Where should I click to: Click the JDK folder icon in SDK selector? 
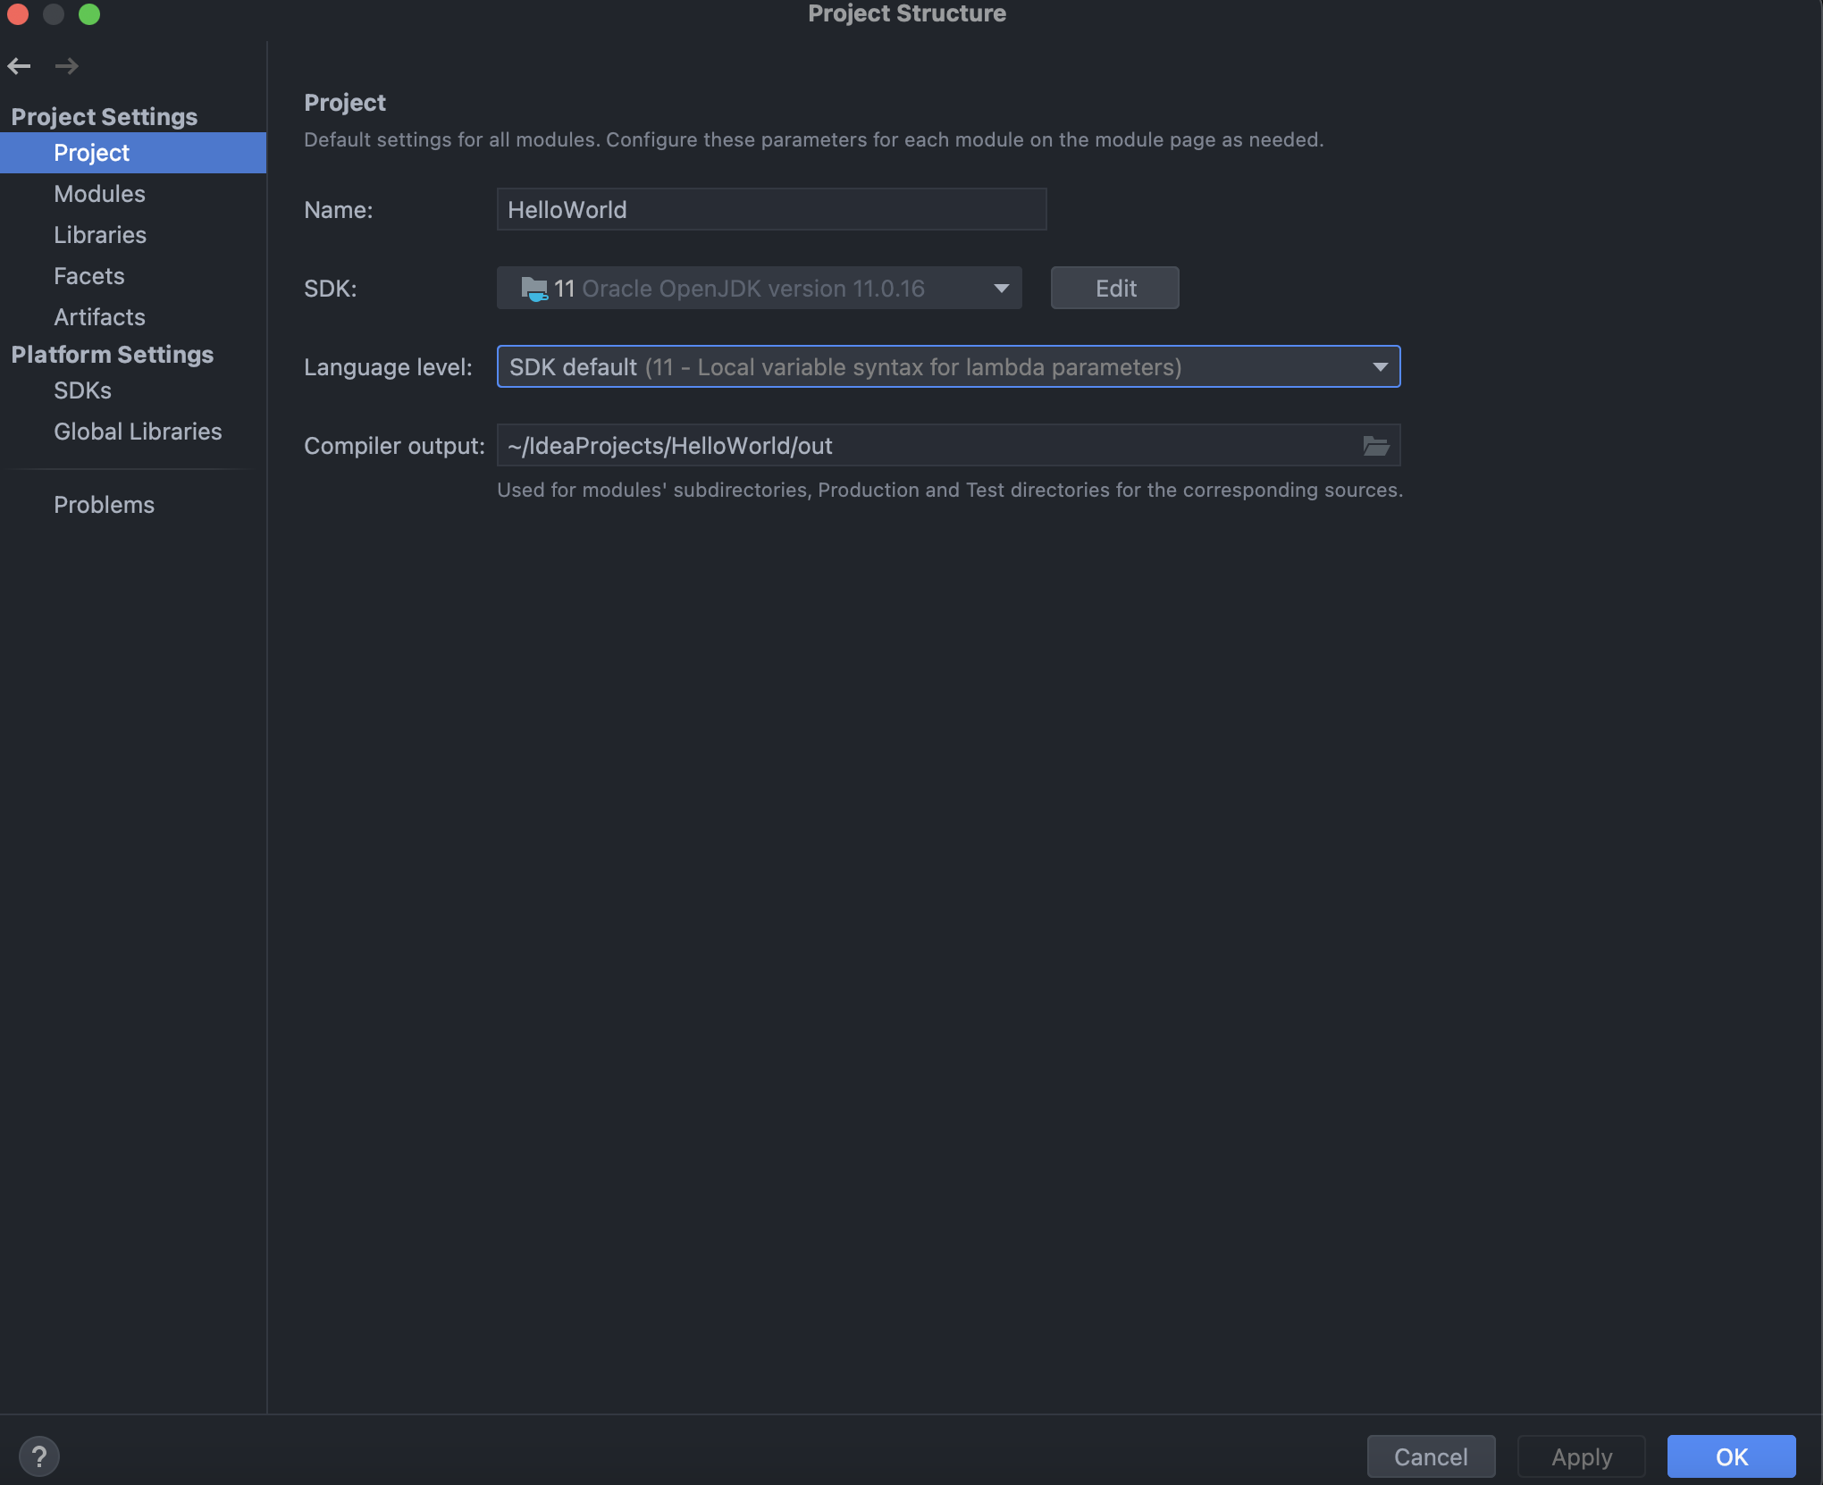(x=533, y=289)
